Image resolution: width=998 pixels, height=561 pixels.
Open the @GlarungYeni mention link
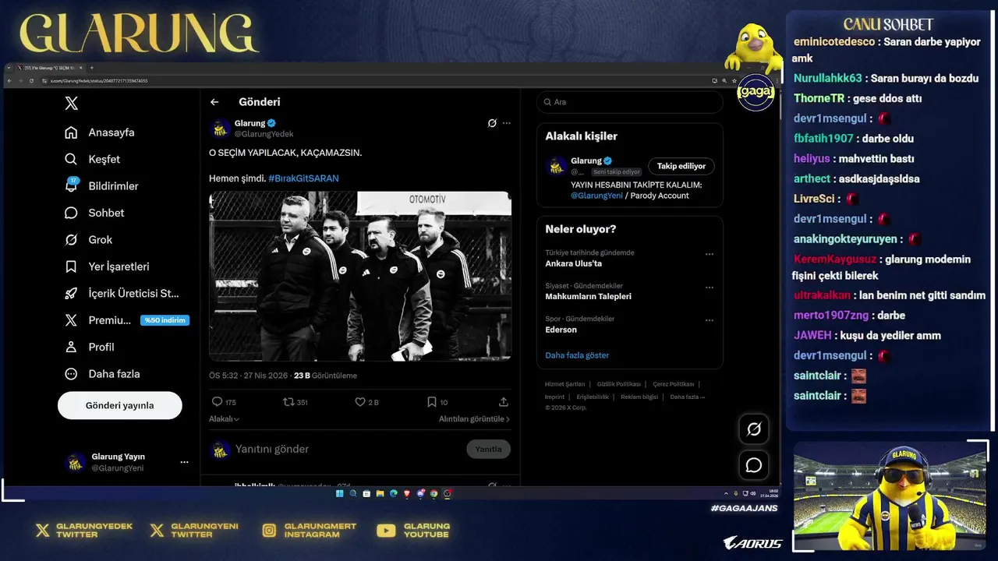(596, 196)
